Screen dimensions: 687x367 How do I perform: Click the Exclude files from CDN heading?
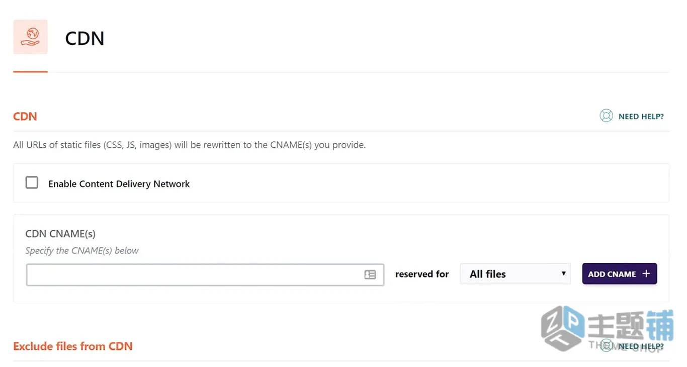pos(73,346)
